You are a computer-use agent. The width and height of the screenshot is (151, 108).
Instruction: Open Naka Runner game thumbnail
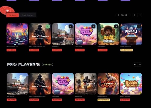point(108,34)
